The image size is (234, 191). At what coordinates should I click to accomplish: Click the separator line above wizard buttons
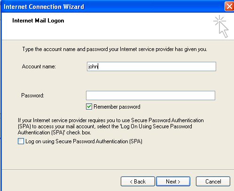click(118, 169)
